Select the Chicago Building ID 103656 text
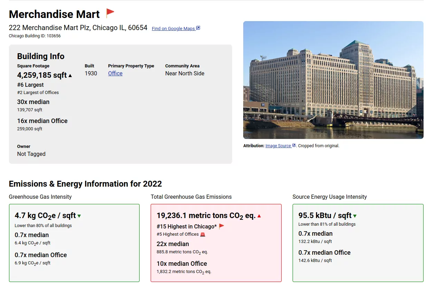 [x=35, y=36]
